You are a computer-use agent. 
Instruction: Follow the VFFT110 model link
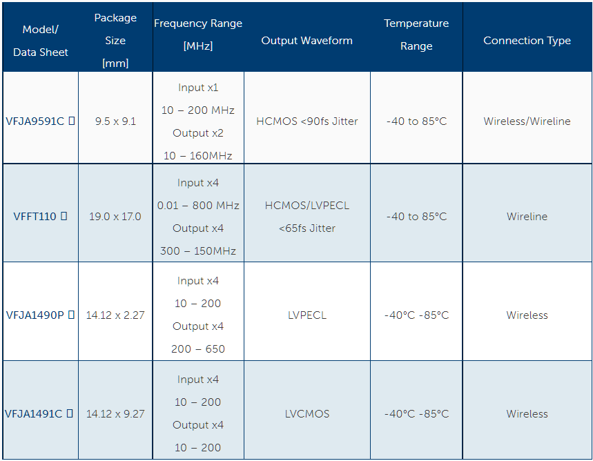point(35,216)
